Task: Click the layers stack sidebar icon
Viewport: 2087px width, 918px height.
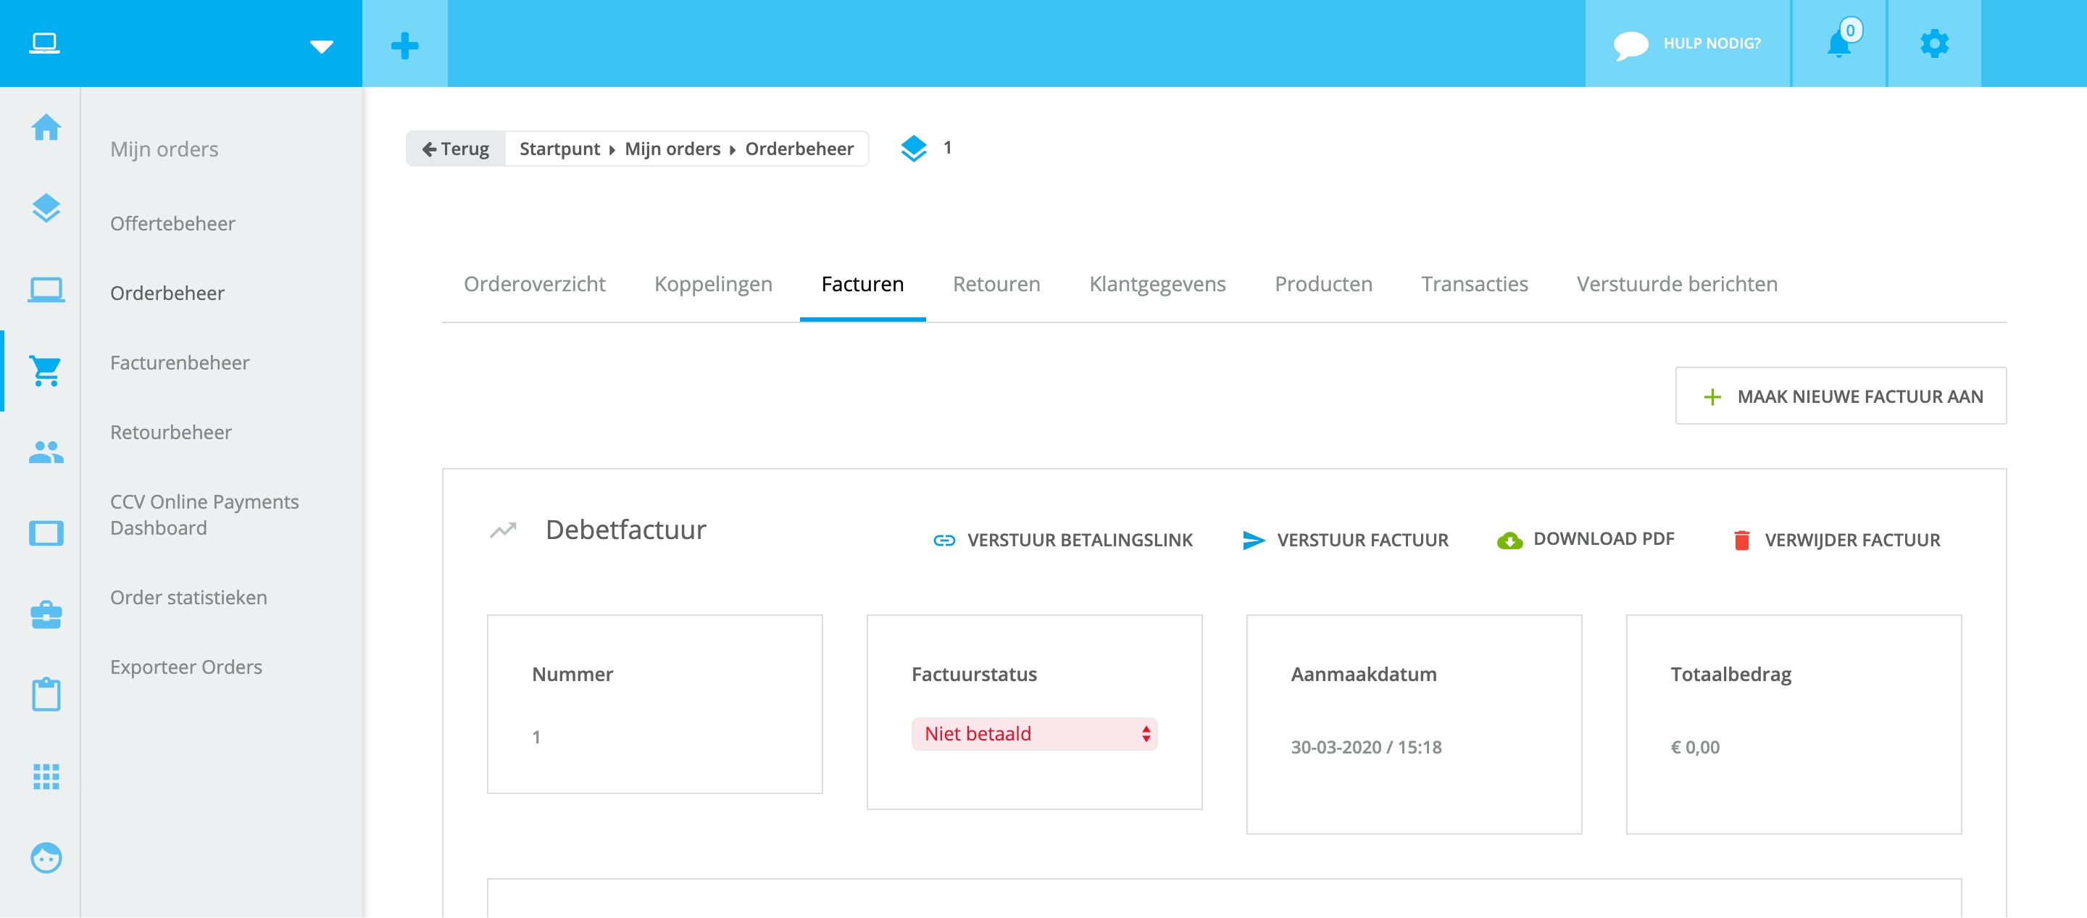Action: click(x=46, y=208)
